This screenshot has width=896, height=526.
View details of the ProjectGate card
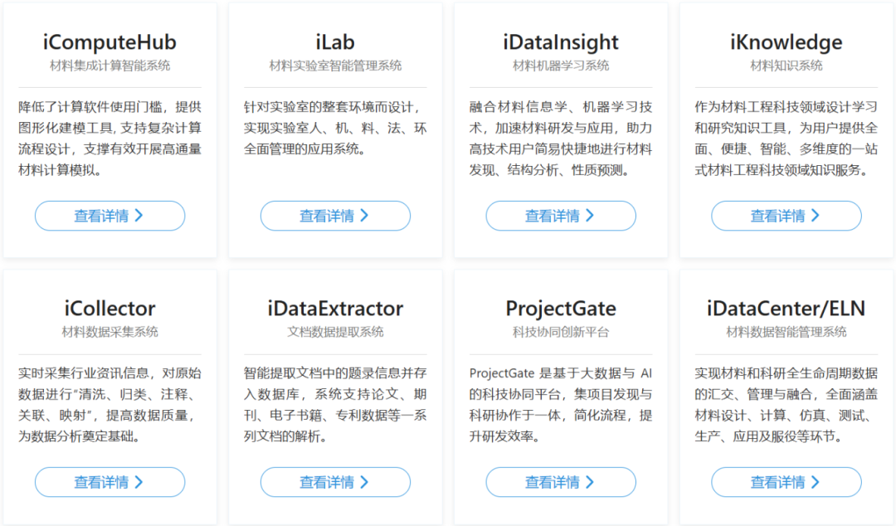pos(560,482)
